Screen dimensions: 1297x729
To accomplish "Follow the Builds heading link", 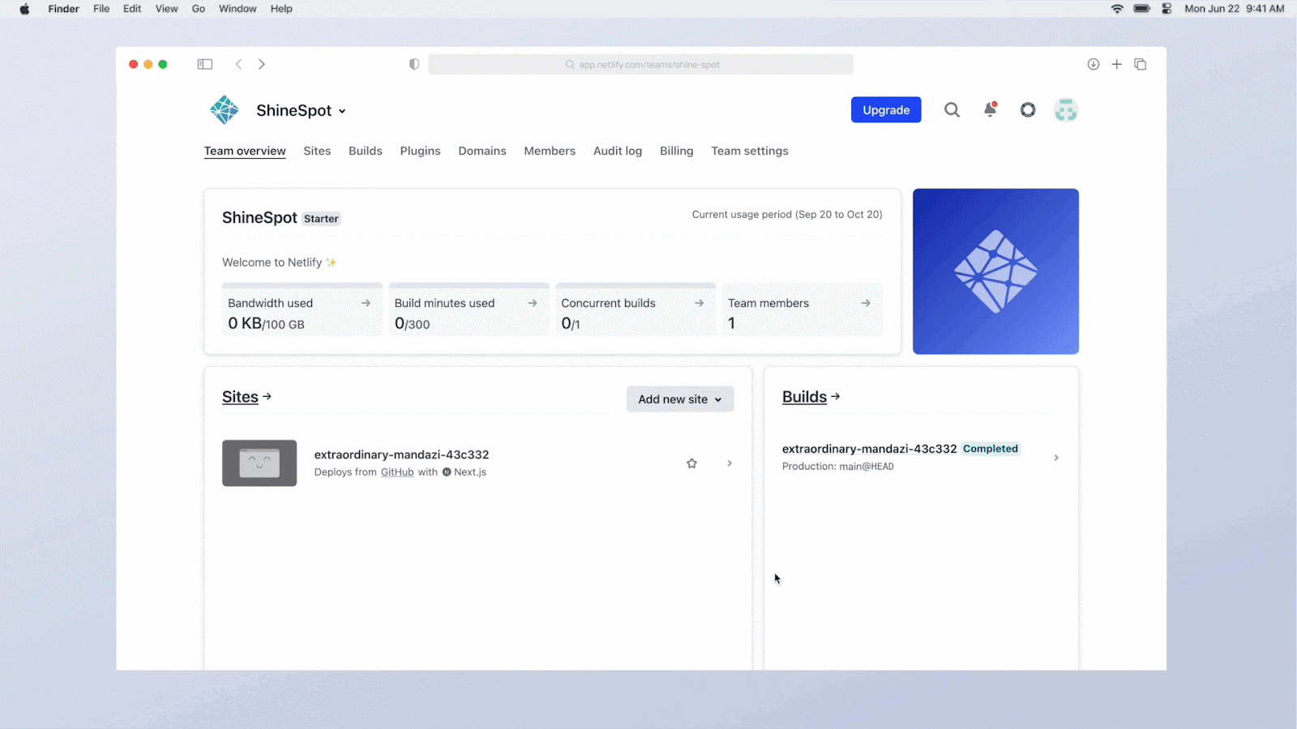I will [811, 397].
